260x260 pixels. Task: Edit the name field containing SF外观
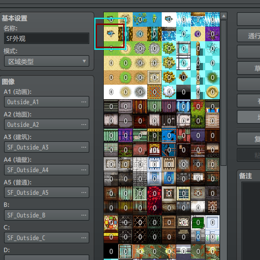pos(47,39)
